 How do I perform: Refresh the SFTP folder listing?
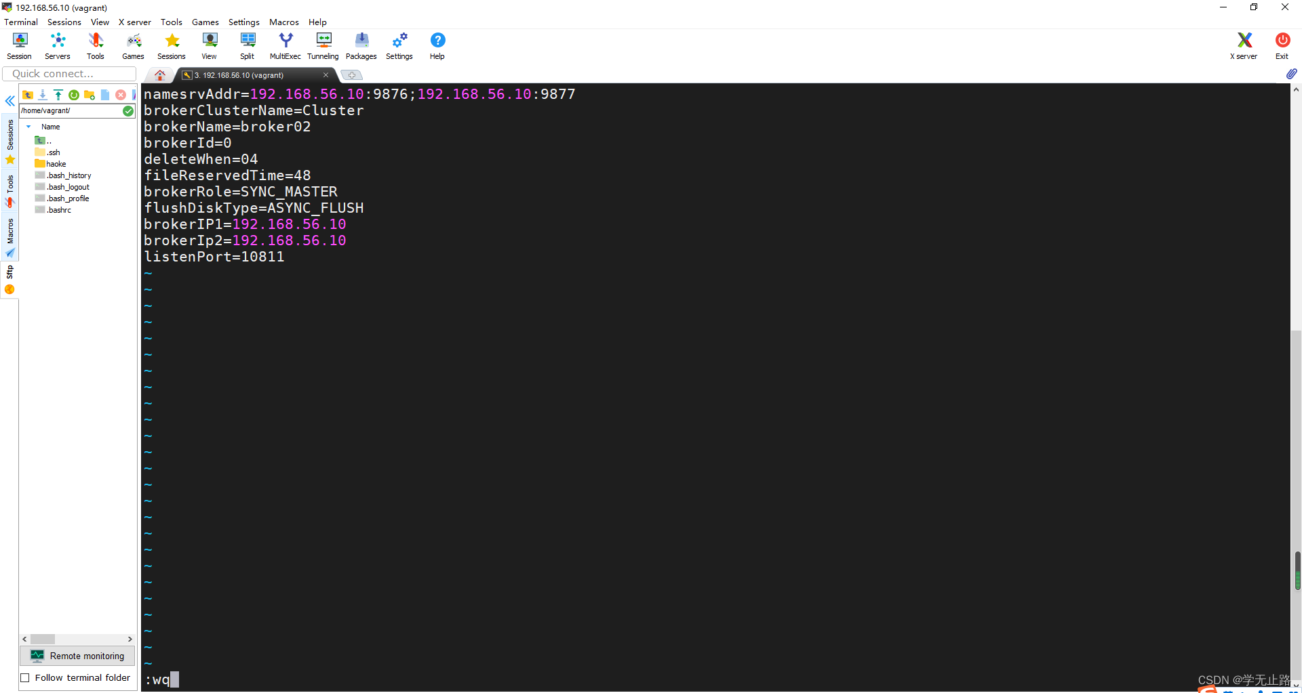coord(74,95)
